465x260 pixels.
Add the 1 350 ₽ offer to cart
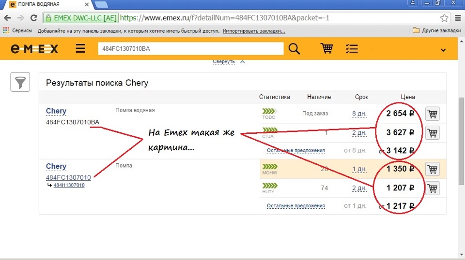tap(433, 169)
